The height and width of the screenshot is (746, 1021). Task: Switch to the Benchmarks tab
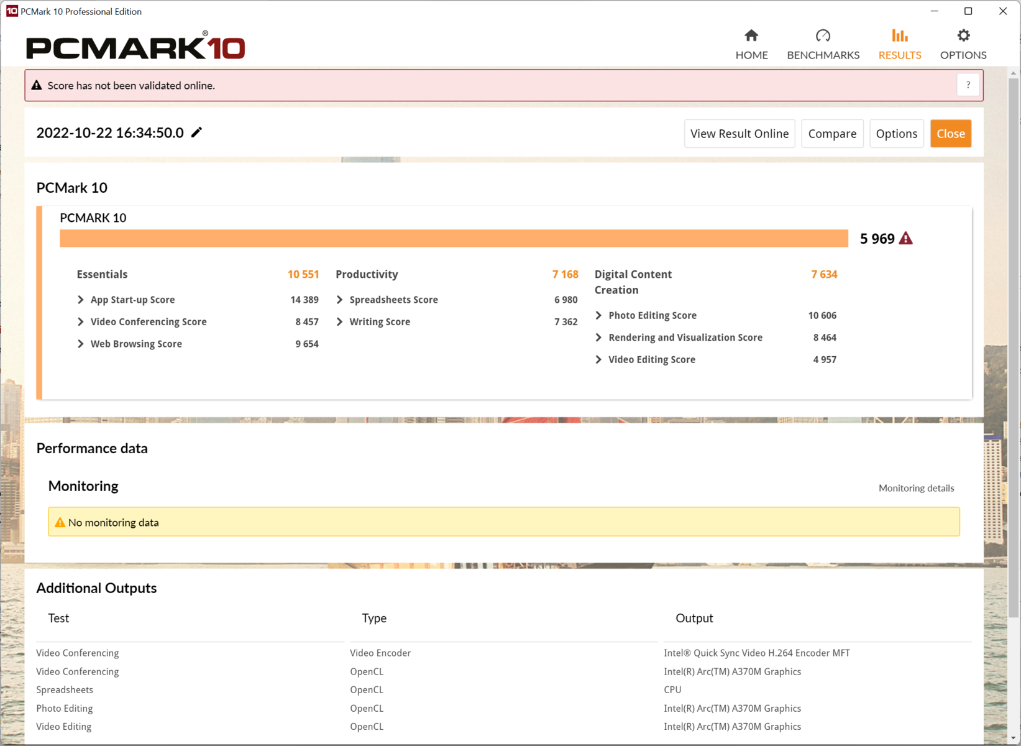823,44
